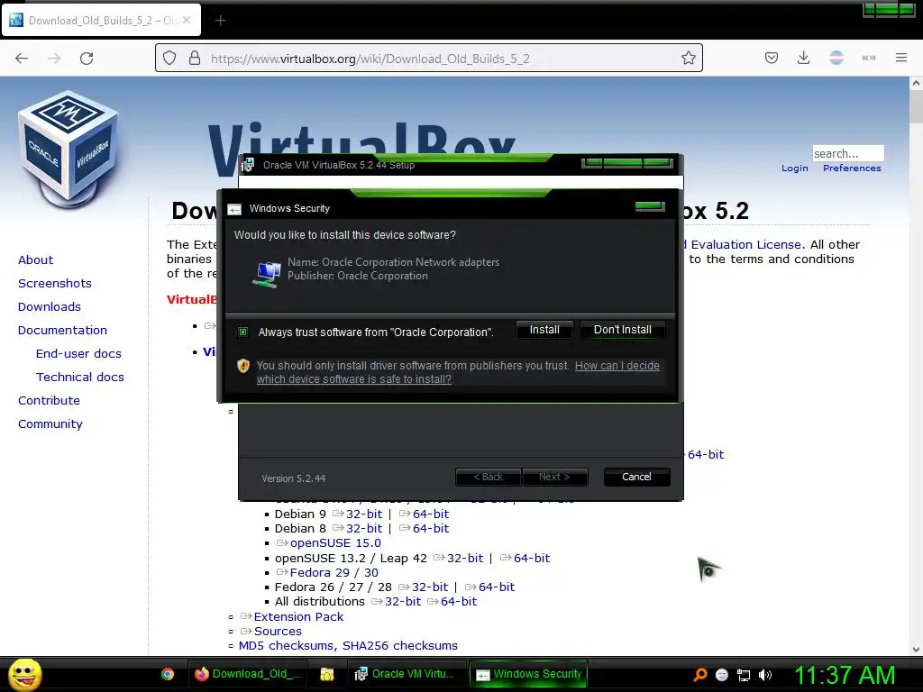
Task: Click the 11:37 AM taskbar clock
Action: tap(845, 675)
